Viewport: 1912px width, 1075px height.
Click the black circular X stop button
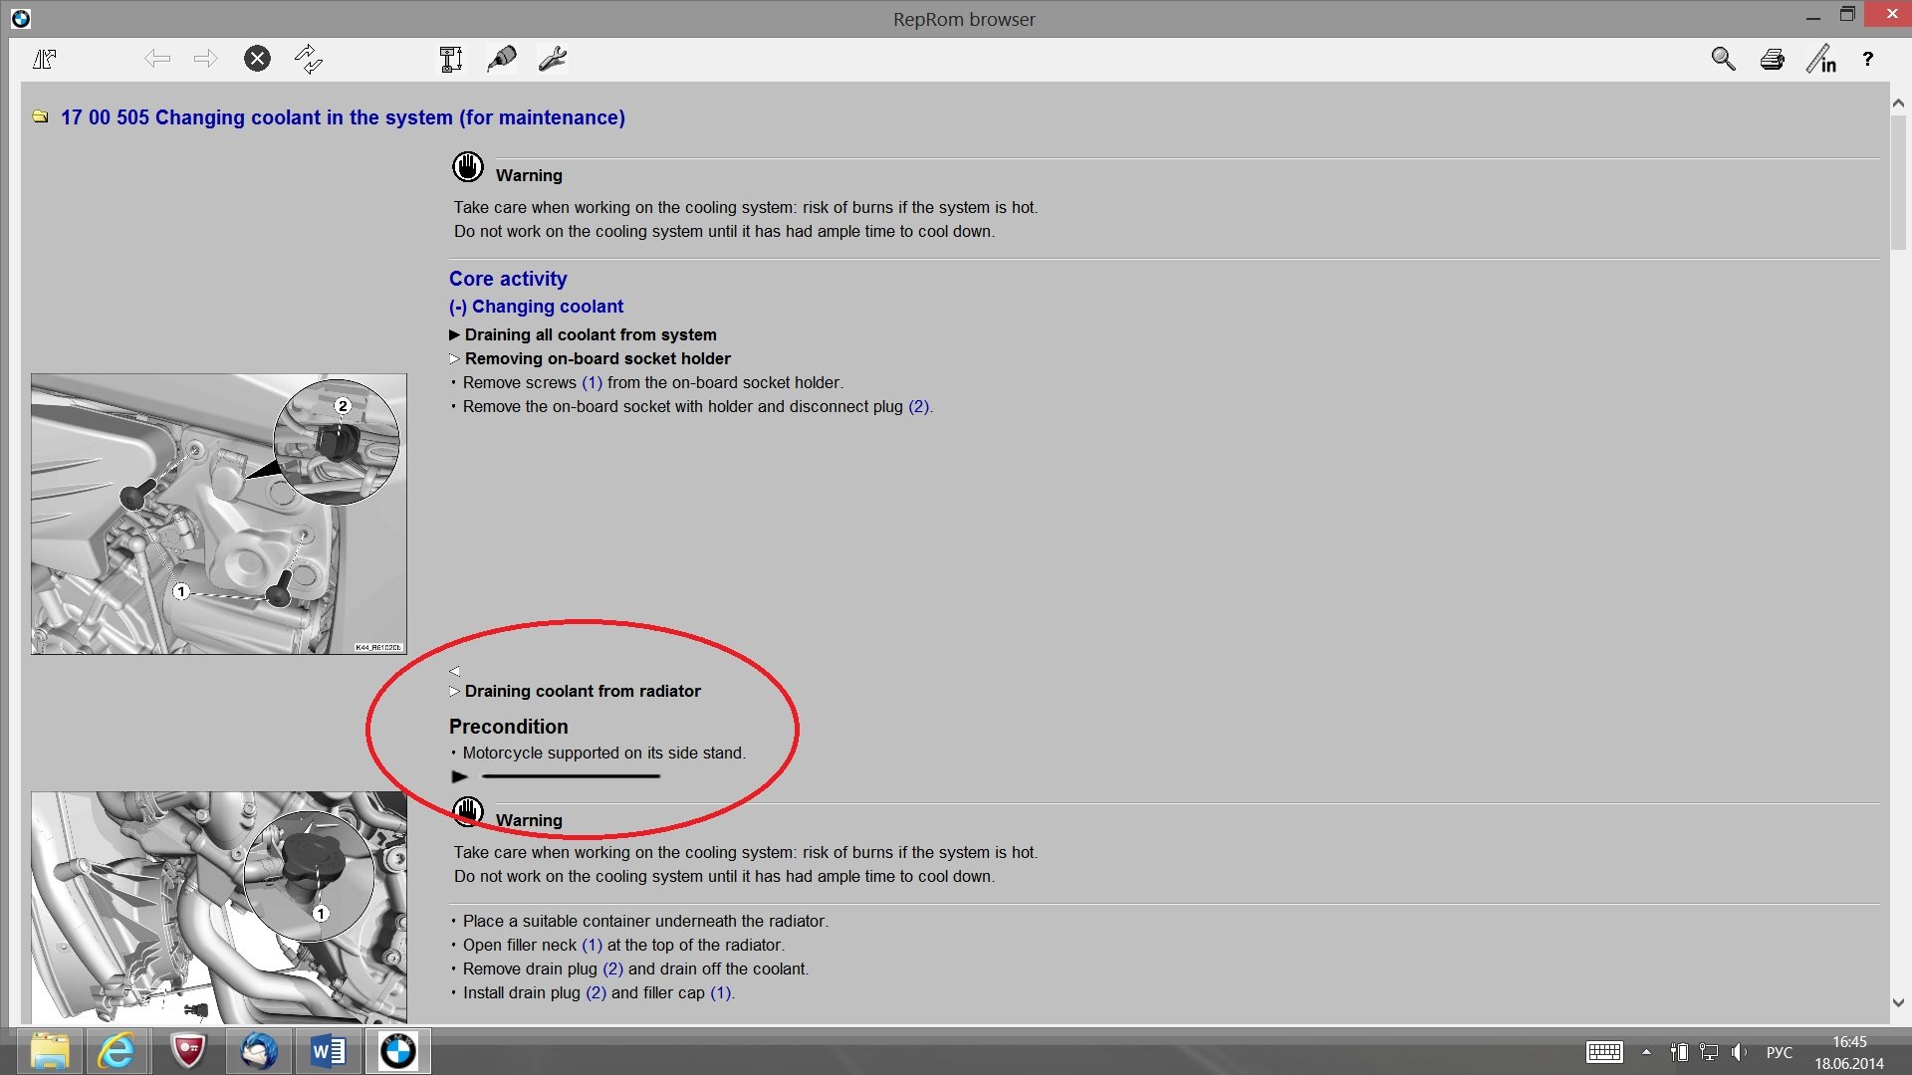click(257, 59)
